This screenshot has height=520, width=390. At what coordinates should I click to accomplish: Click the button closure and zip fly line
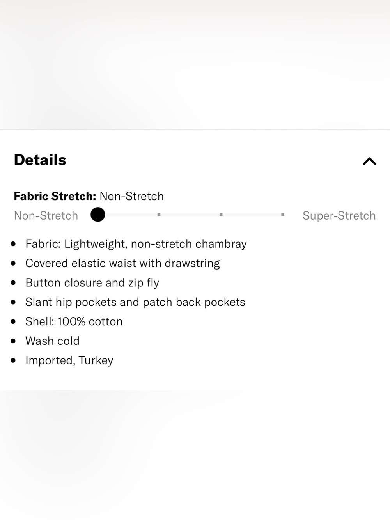click(92, 283)
